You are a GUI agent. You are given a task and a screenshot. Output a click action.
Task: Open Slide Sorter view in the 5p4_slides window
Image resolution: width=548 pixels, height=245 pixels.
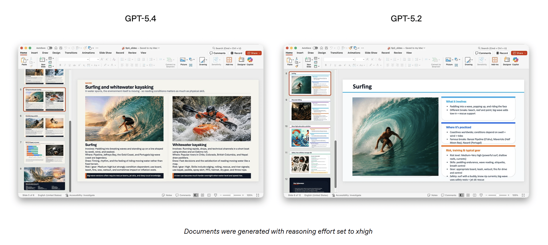(x=202, y=195)
